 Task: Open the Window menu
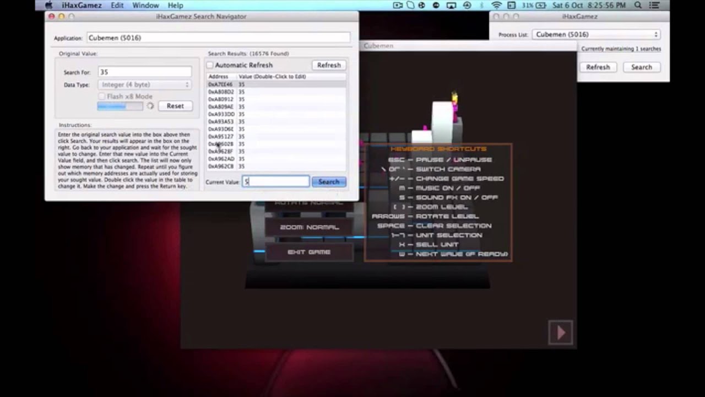coord(145,6)
